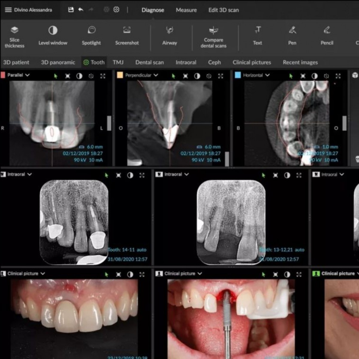Open the Perpendicular view dropdown
This screenshot has width=359, height=359.
pyautogui.click(x=156, y=75)
